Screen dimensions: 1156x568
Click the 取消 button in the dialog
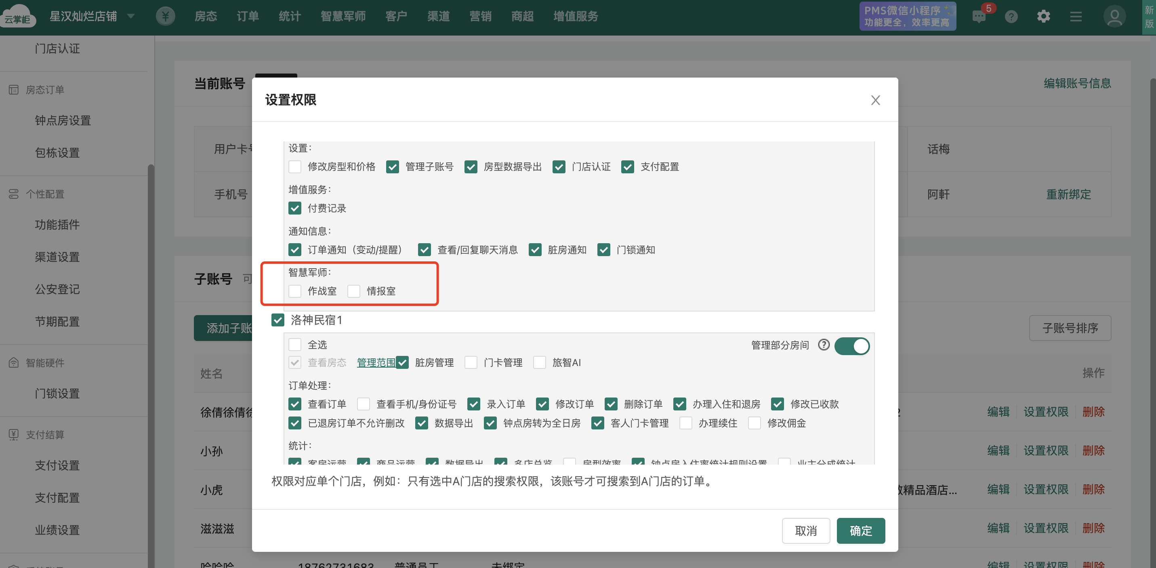click(x=805, y=530)
